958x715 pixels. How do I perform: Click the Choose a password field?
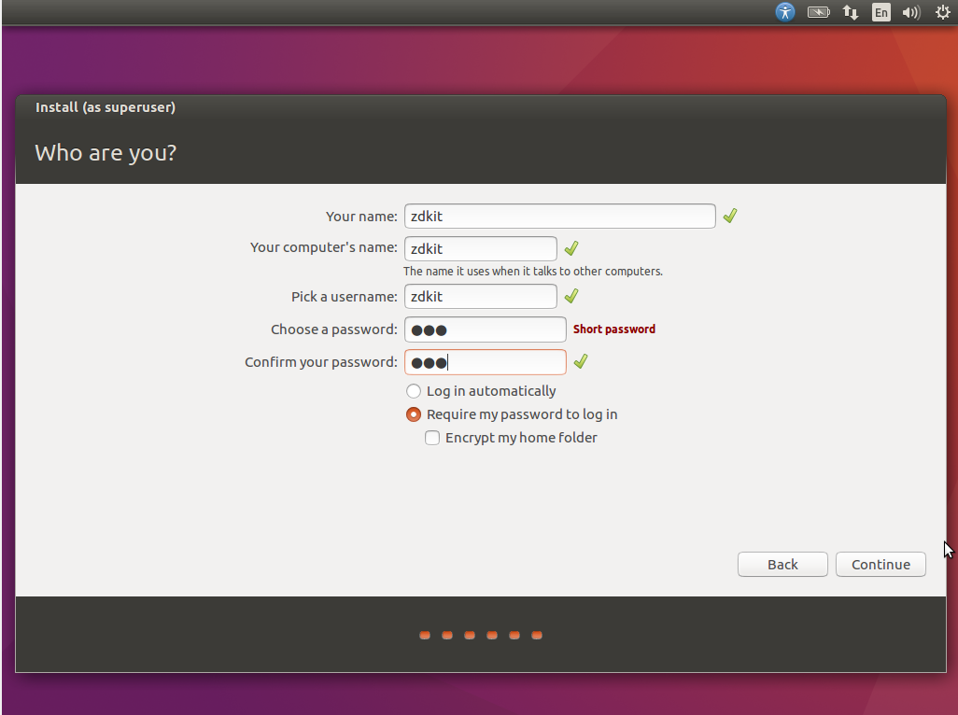pyautogui.click(x=485, y=329)
